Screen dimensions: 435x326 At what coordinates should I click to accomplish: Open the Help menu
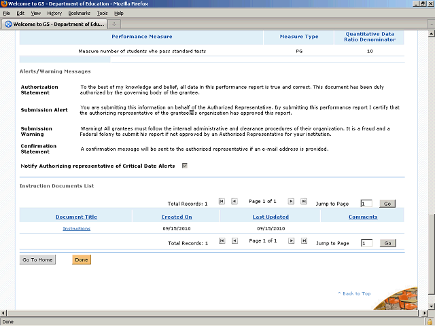[x=119, y=14]
